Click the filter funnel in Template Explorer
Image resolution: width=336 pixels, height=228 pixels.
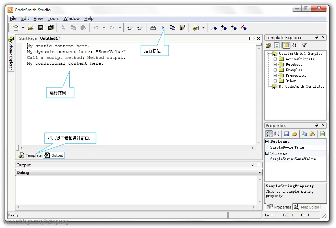304,45
